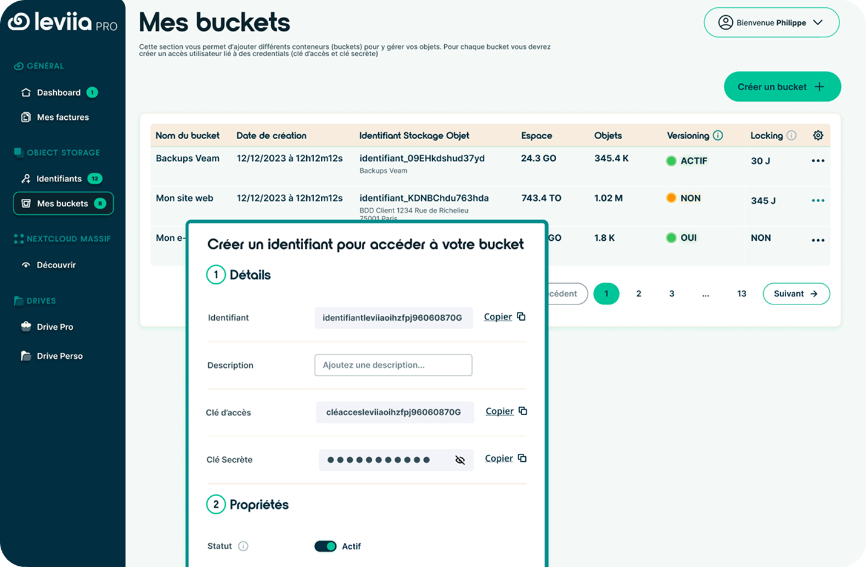Open actions menu for Backups Veam bucket

coord(818,161)
